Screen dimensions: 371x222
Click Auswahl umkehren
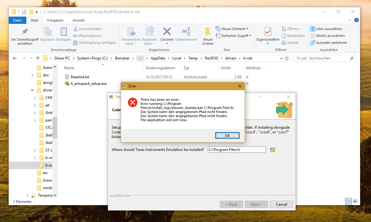pyautogui.click(x=329, y=43)
